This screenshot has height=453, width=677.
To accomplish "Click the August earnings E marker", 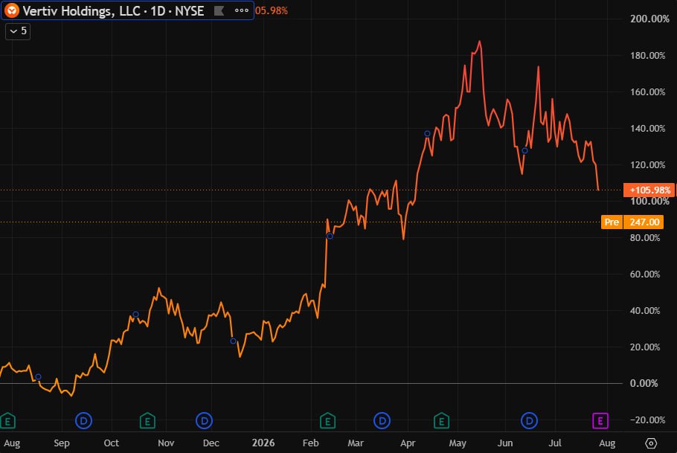I will click(x=7, y=420).
